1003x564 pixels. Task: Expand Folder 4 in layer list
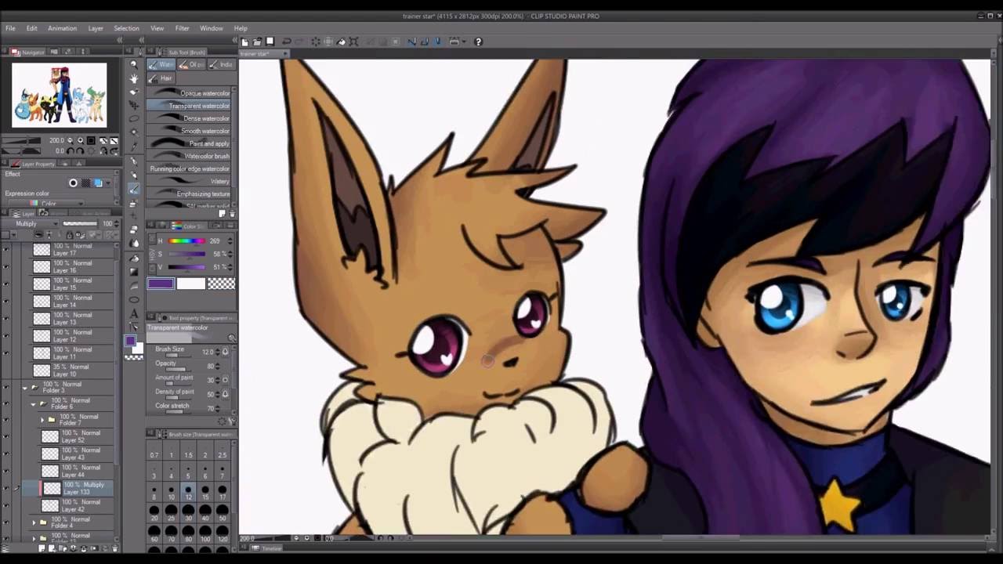pos(33,522)
